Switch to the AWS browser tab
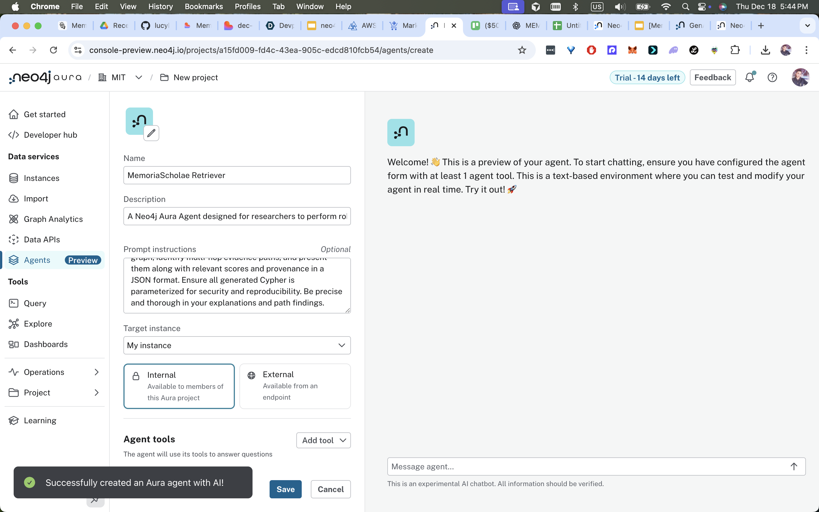 (363, 25)
